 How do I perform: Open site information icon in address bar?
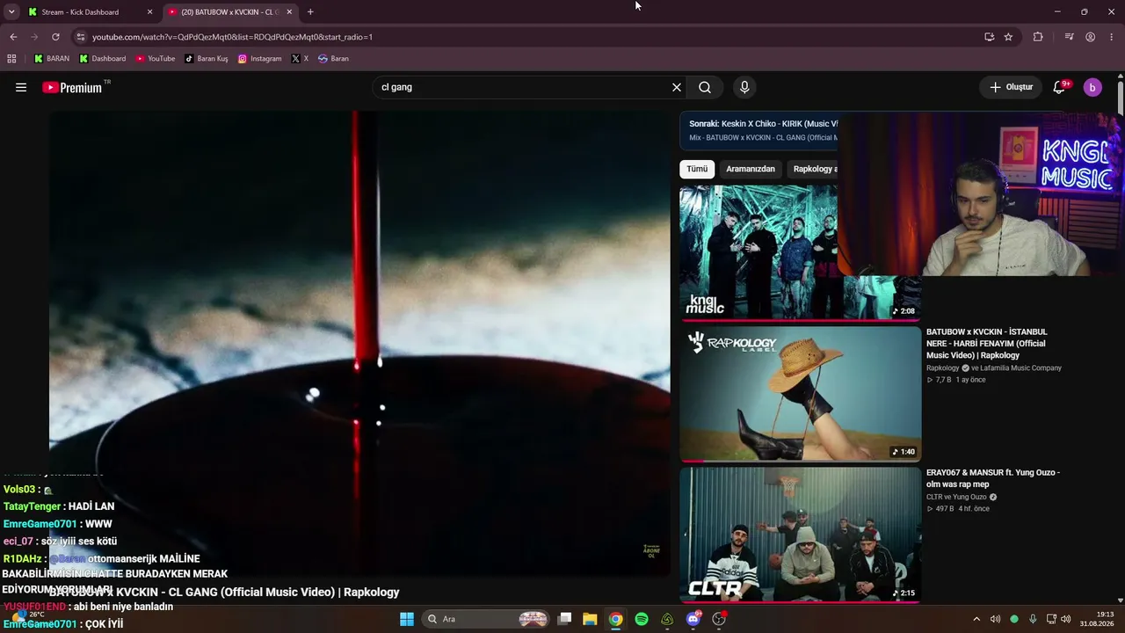coord(81,37)
